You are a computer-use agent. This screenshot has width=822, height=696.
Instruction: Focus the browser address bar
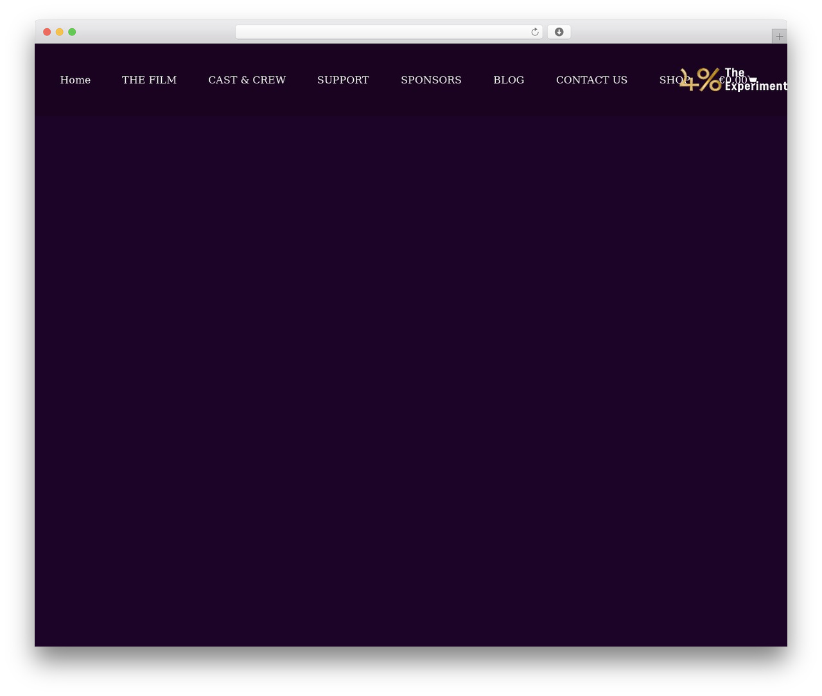(x=389, y=32)
